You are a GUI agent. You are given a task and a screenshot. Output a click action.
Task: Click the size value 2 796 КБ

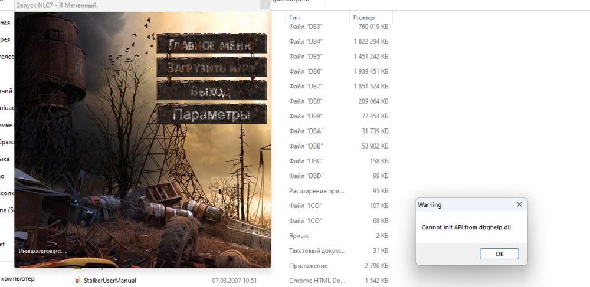pyautogui.click(x=376, y=266)
